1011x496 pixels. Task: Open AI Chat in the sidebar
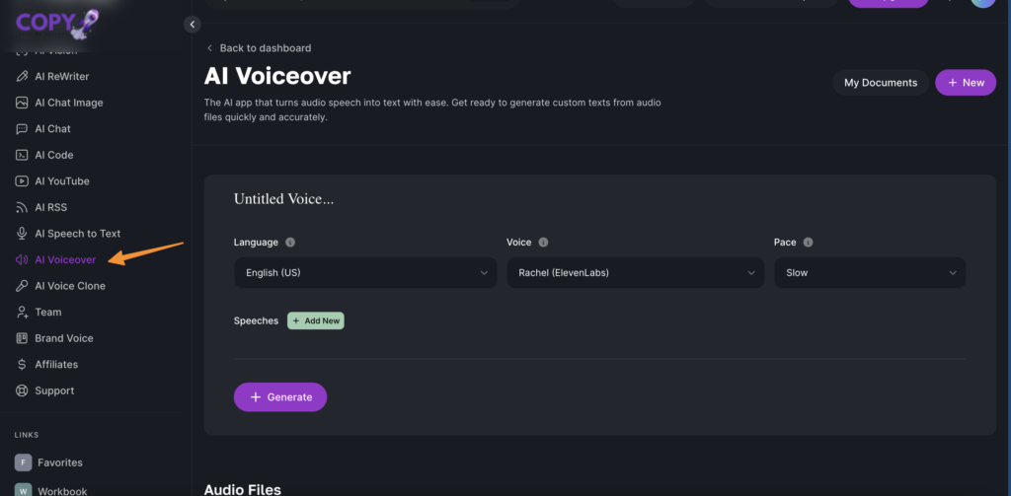coord(52,129)
